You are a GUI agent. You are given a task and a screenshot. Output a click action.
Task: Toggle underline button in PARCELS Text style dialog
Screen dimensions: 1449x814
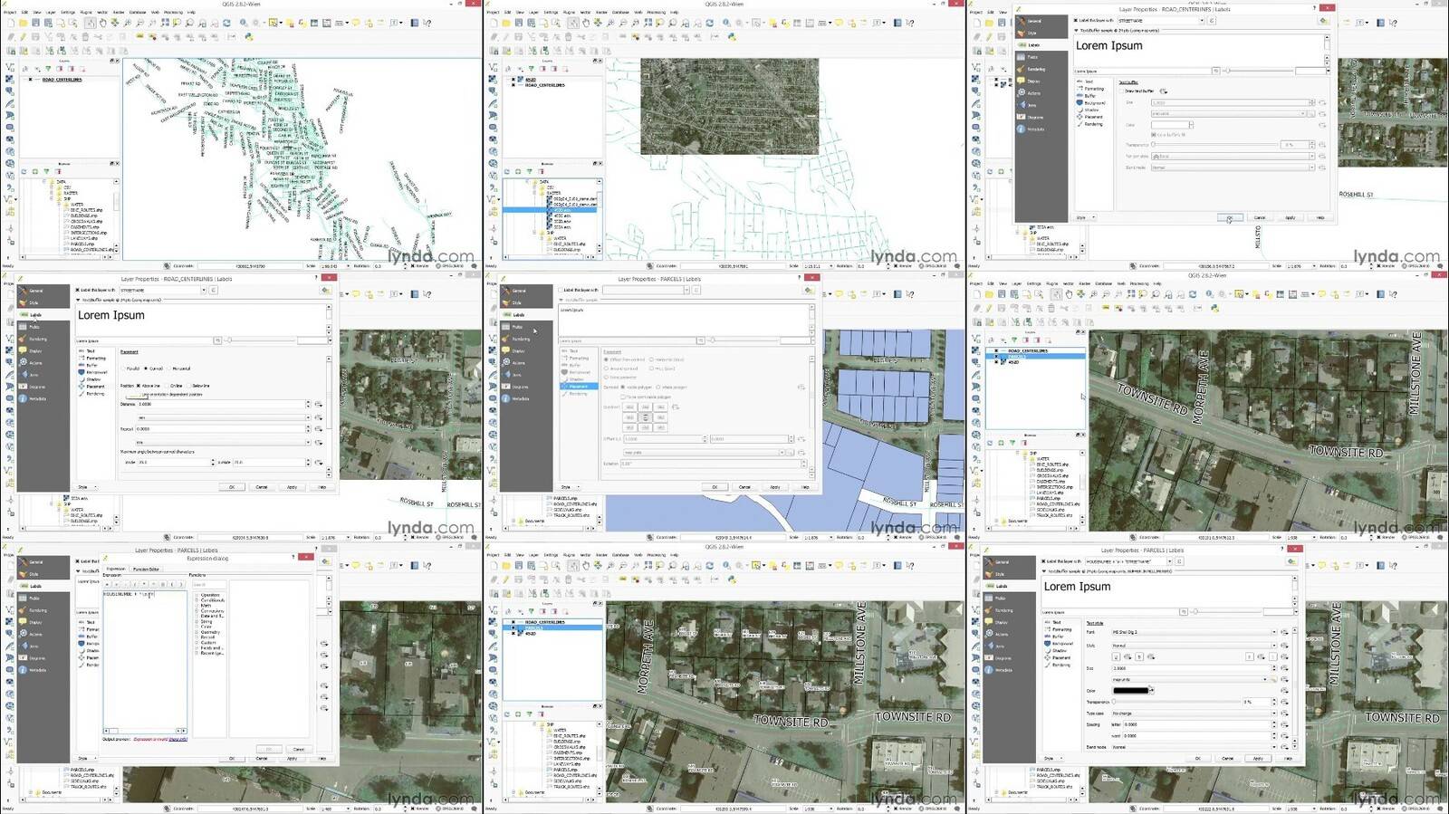(1116, 656)
